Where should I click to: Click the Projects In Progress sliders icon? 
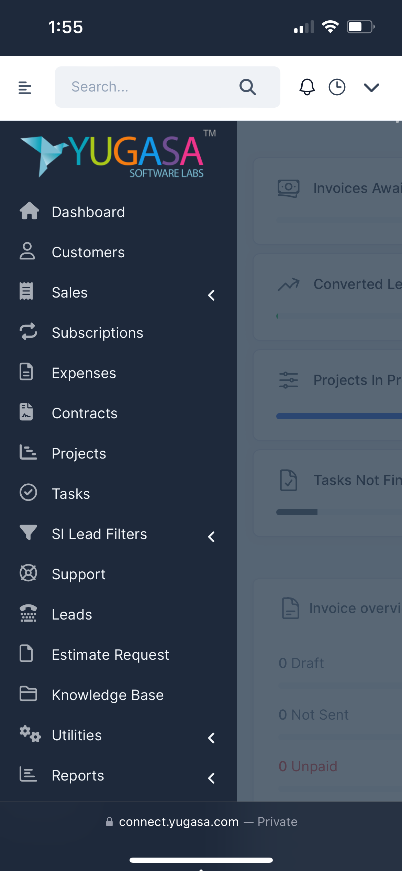coord(289,380)
